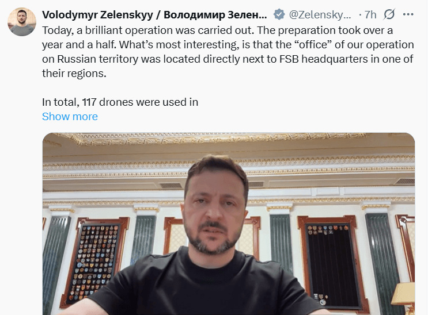
Task: Open the 7h timestamp permalink
Action: (370, 15)
